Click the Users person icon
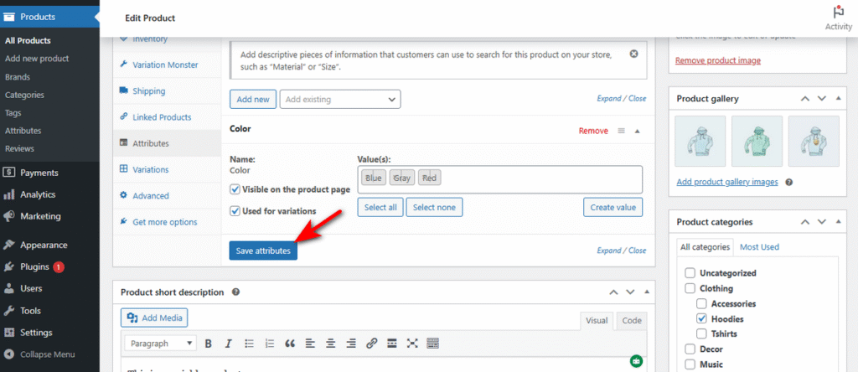This screenshot has width=858, height=372. coord(8,288)
